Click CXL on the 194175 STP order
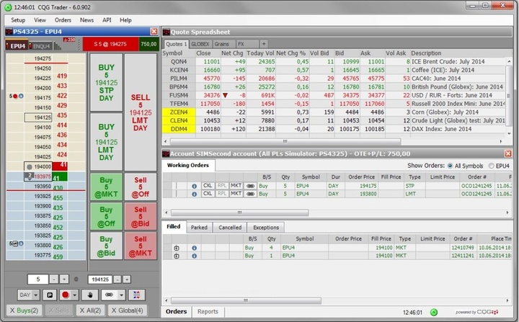 pyautogui.click(x=208, y=186)
